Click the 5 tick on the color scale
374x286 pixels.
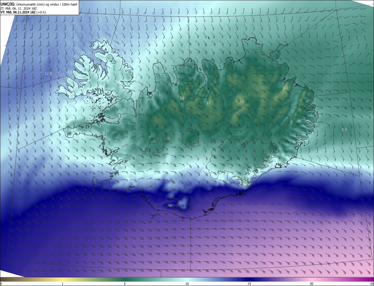pos(125,284)
